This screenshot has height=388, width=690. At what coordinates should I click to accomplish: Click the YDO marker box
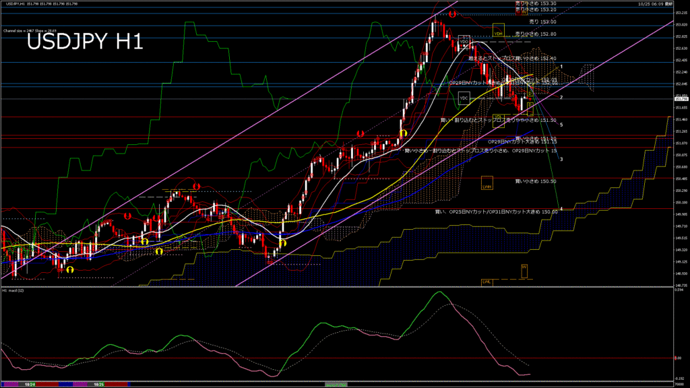(x=464, y=41)
